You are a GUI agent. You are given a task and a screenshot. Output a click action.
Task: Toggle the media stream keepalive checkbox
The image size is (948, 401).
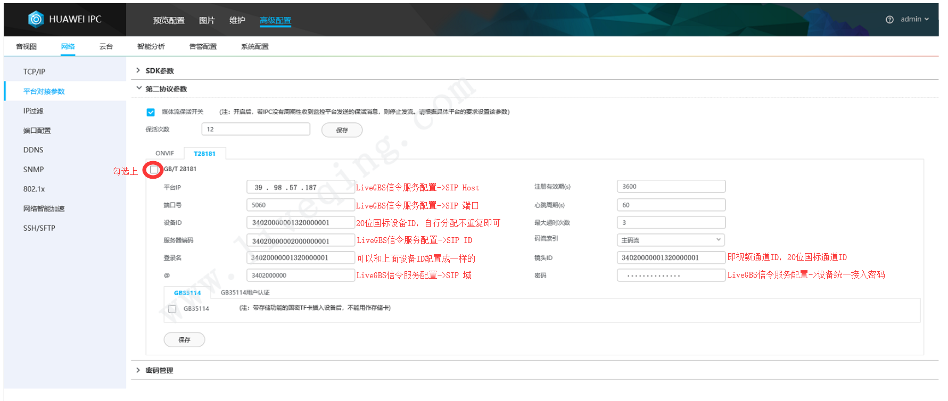151,112
